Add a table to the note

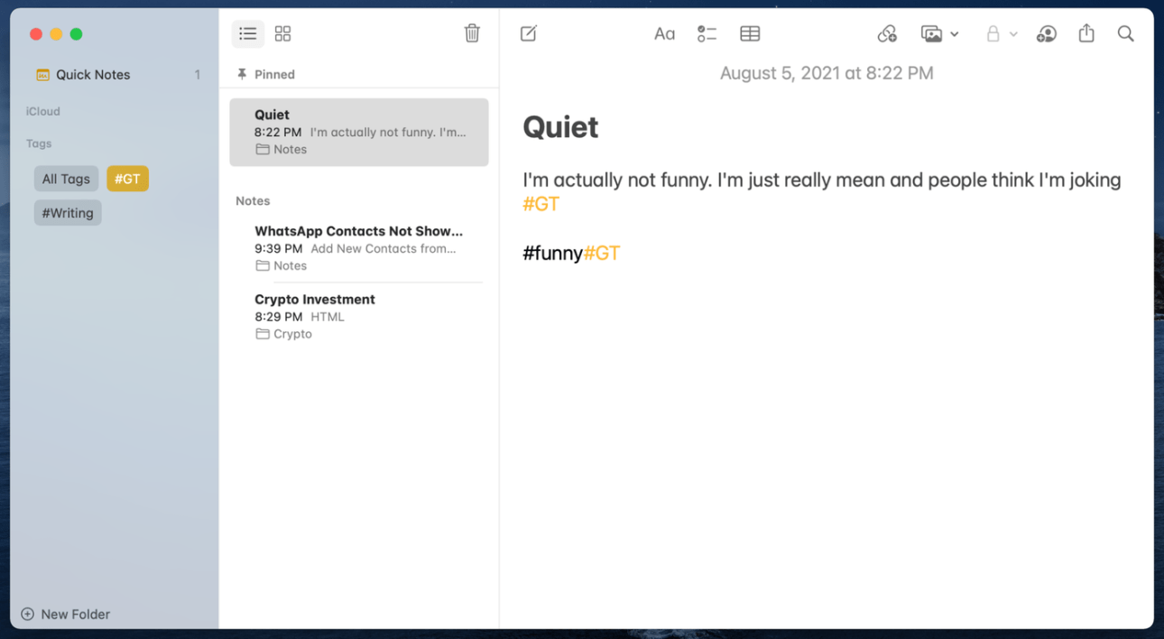(x=750, y=34)
